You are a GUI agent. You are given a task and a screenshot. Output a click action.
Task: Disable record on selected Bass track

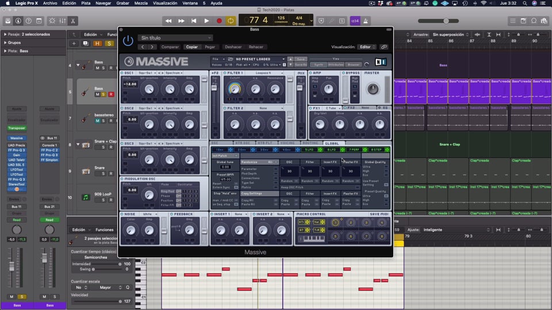(111, 94)
